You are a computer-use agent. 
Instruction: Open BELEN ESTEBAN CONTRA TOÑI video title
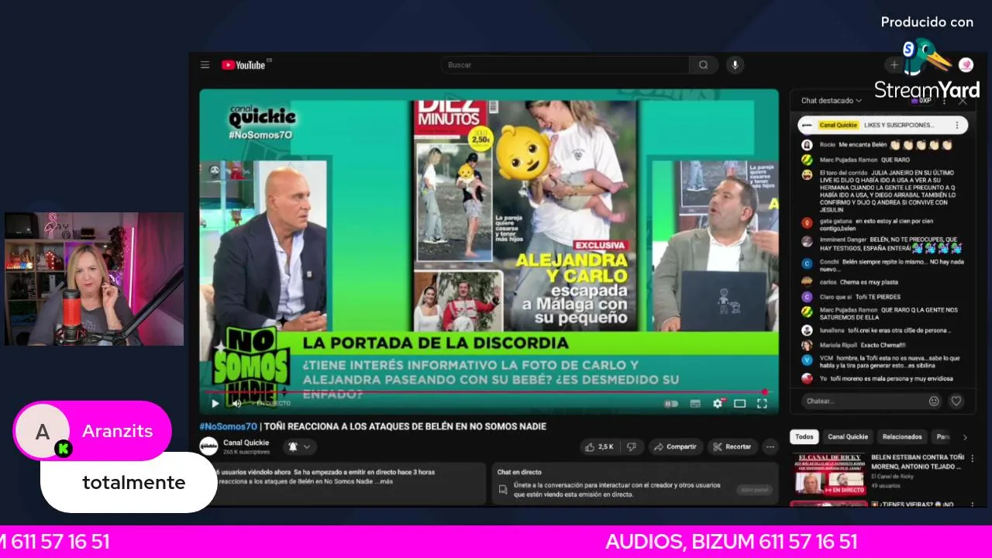pyautogui.click(x=917, y=462)
